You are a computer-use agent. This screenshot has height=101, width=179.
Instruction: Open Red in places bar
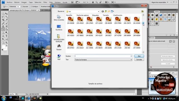pyautogui.click(x=59, y=57)
